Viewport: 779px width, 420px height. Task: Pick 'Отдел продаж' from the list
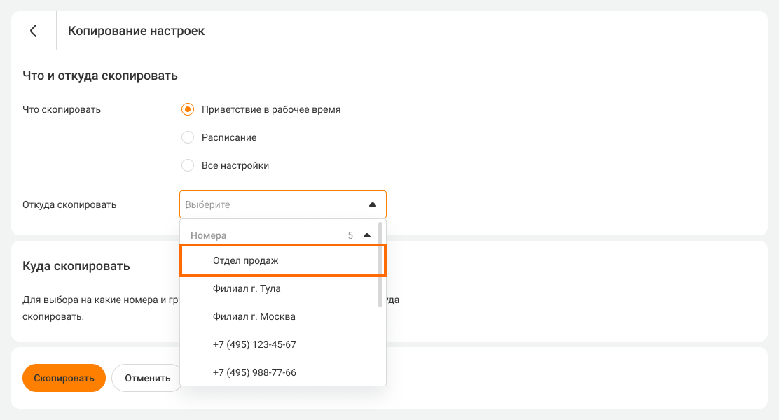click(245, 260)
